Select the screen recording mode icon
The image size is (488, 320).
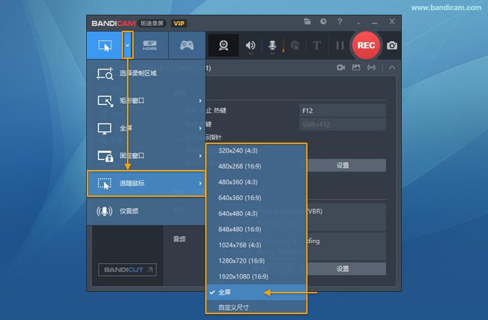104,46
